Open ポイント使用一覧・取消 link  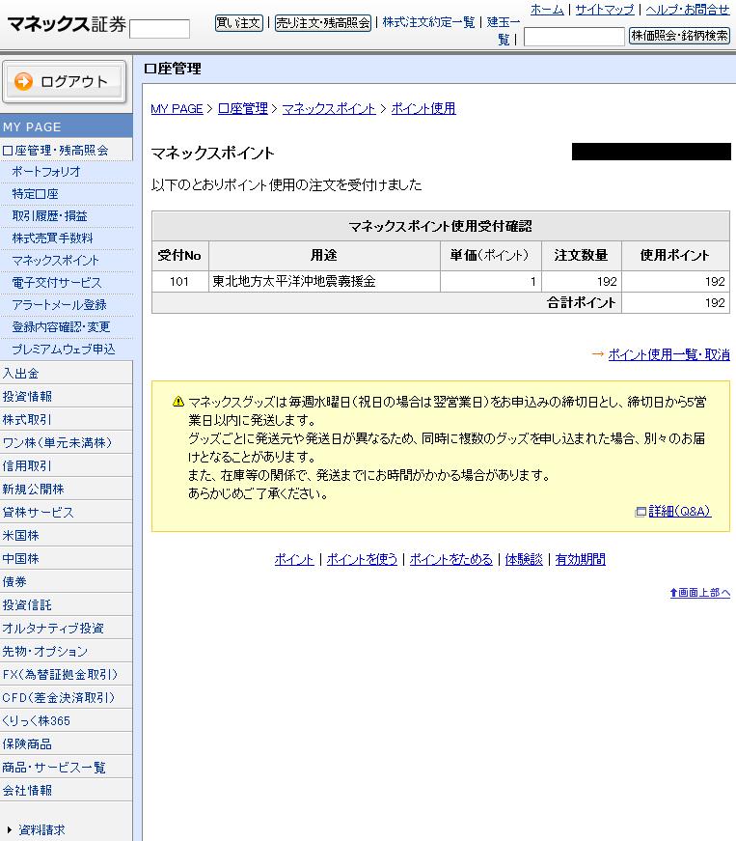669,354
